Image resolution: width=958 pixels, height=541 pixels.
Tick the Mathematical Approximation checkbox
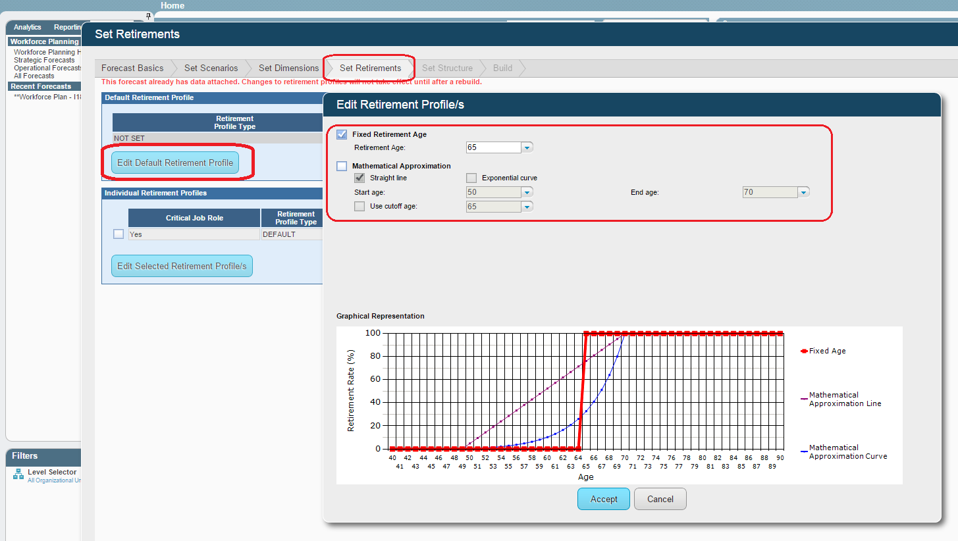342,166
